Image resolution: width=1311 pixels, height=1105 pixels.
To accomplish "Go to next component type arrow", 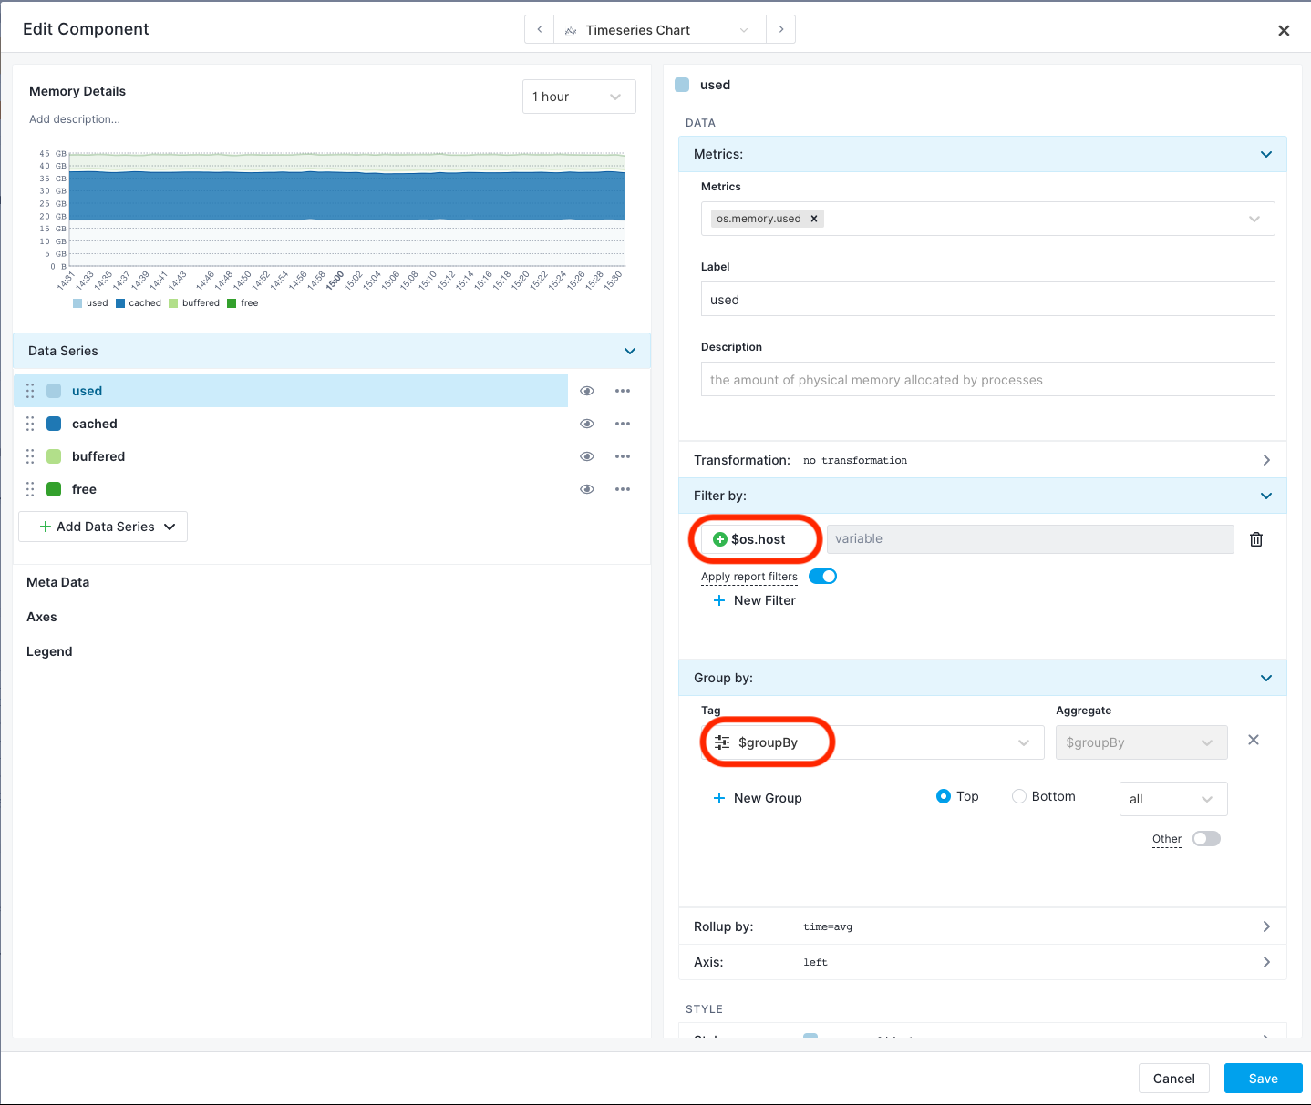I will click(781, 29).
